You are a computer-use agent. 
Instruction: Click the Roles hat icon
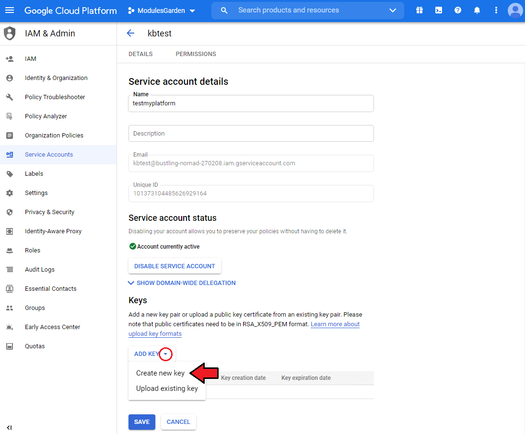pyautogui.click(x=10, y=251)
